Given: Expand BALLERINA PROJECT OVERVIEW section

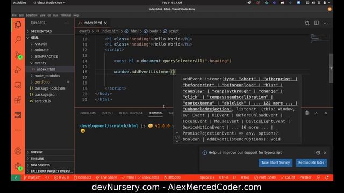Looking at the screenshot, I should coord(49,171).
